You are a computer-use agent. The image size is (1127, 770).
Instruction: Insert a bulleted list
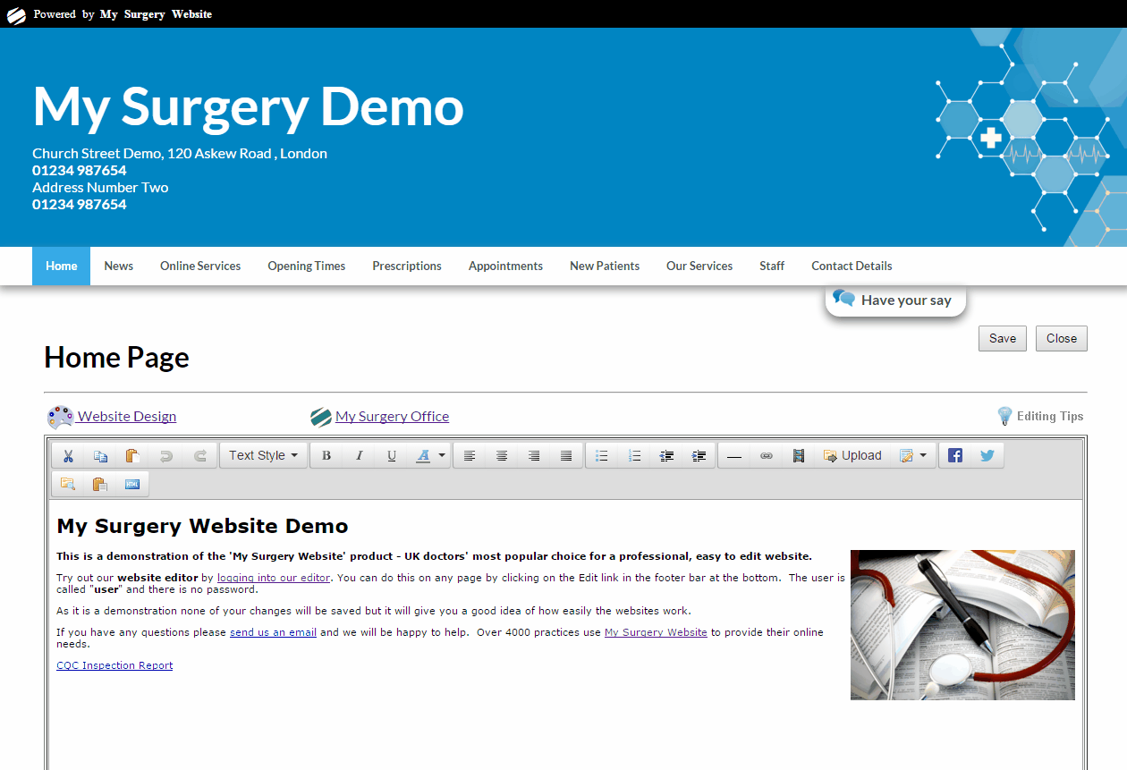pos(602,456)
